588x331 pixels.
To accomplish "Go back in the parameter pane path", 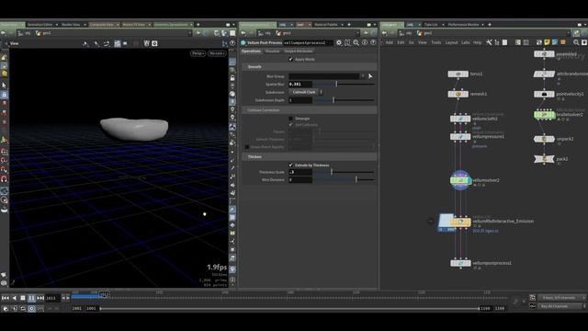I will point(243,33).
